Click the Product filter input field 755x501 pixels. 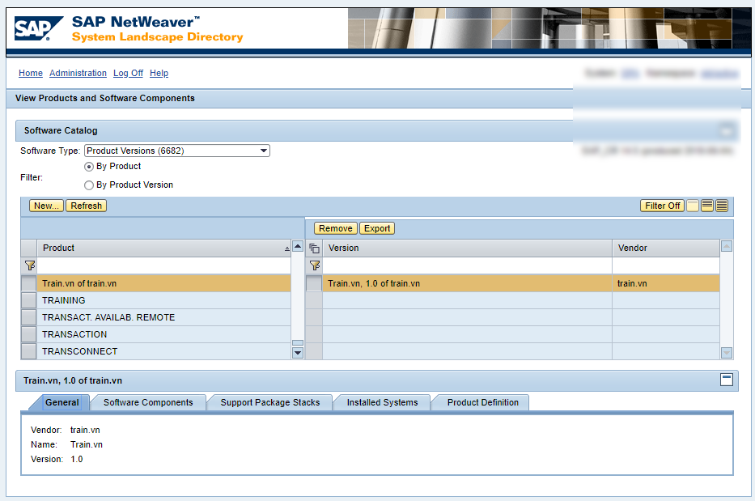pyautogui.click(x=164, y=265)
